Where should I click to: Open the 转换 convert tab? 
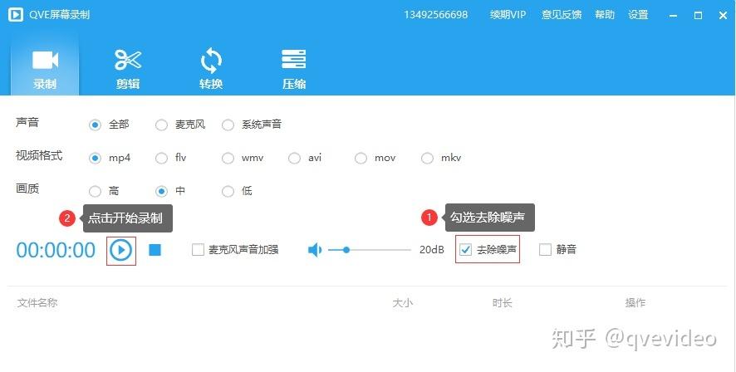pyautogui.click(x=211, y=70)
